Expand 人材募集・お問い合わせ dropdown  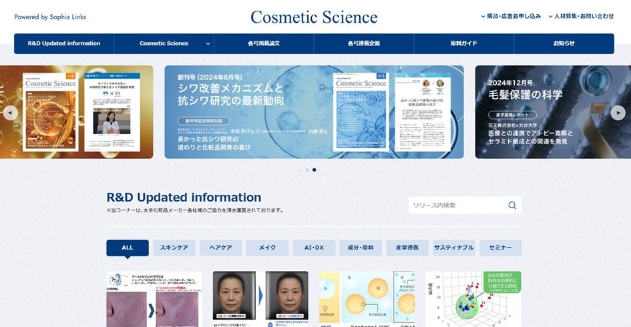pyautogui.click(x=581, y=16)
